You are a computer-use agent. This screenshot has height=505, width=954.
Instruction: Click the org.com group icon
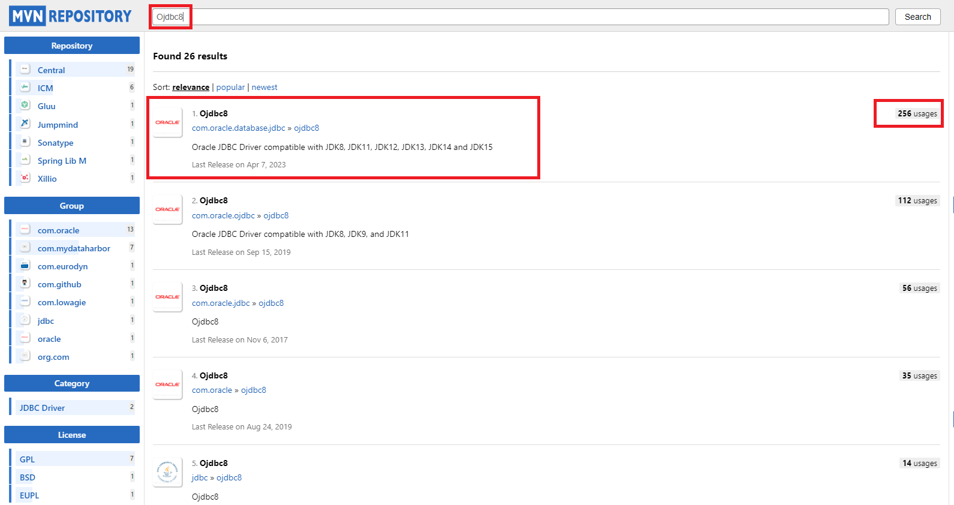[25, 356]
